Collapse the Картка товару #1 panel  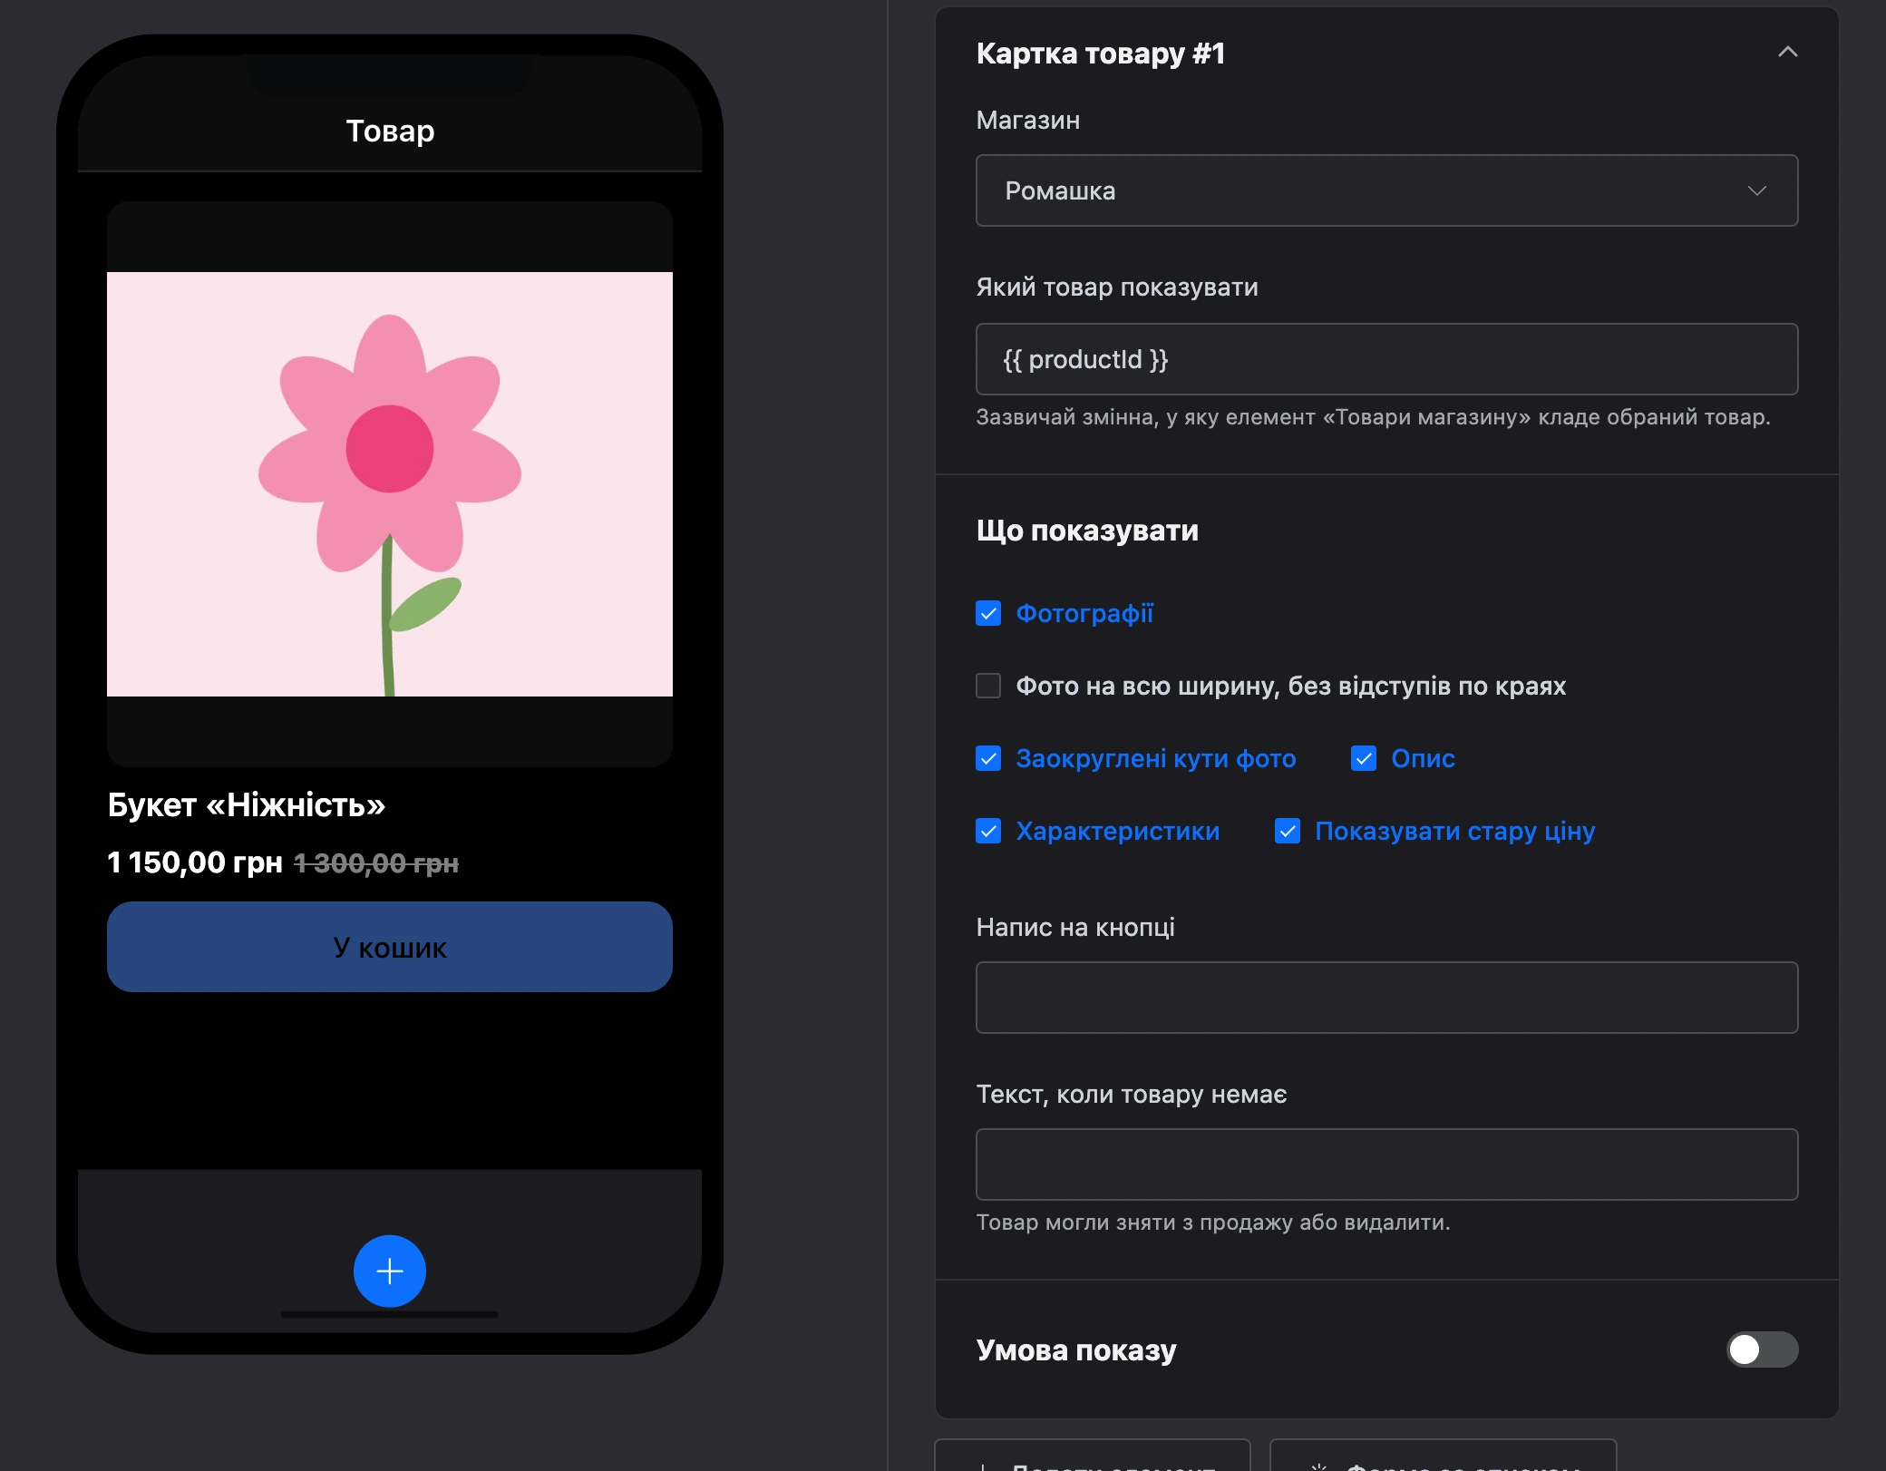tap(1787, 53)
